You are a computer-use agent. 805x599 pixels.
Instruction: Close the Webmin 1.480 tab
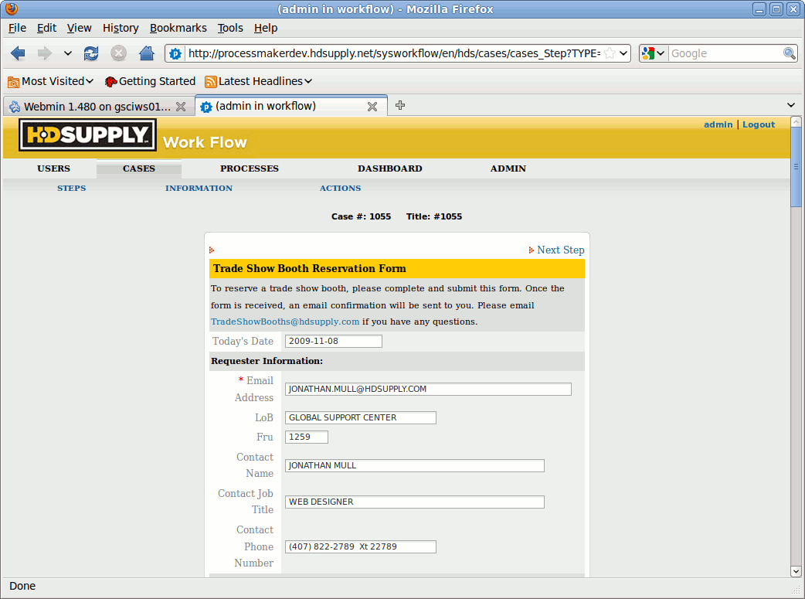tap(181, 107)
